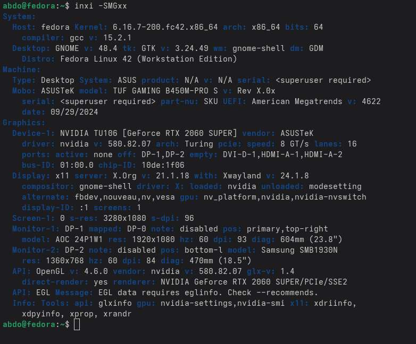Click GTK version "3.24.49"
Viewport: 416px width, 344px height.
[192, 48]
